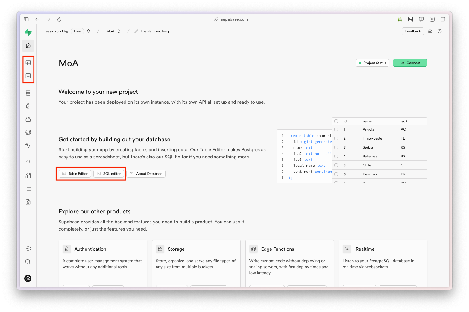The width and height of the screenshot is (469, 312).
Task: Open the inbox notifications icon
Action: [x=430, y=31]
